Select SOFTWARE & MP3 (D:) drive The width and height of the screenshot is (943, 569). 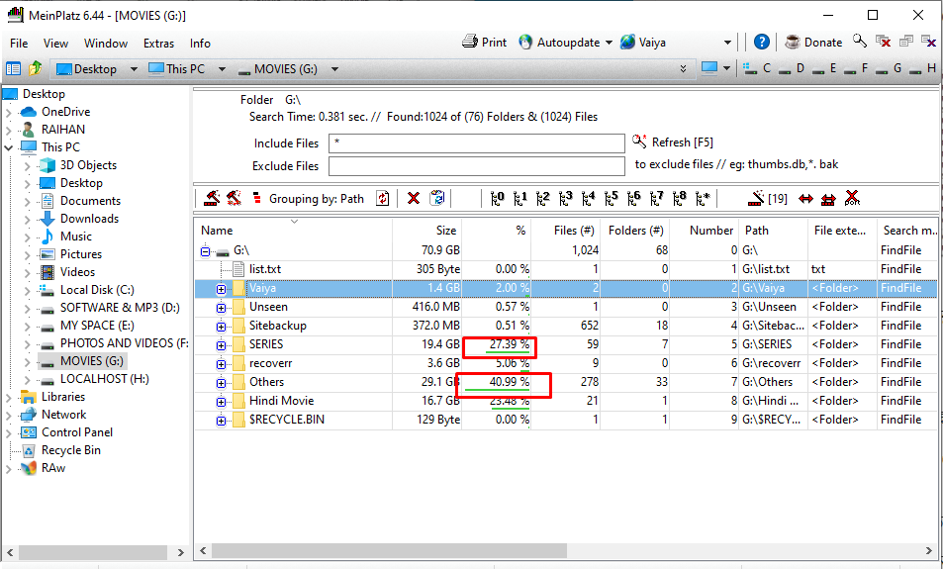click(120, 308)
